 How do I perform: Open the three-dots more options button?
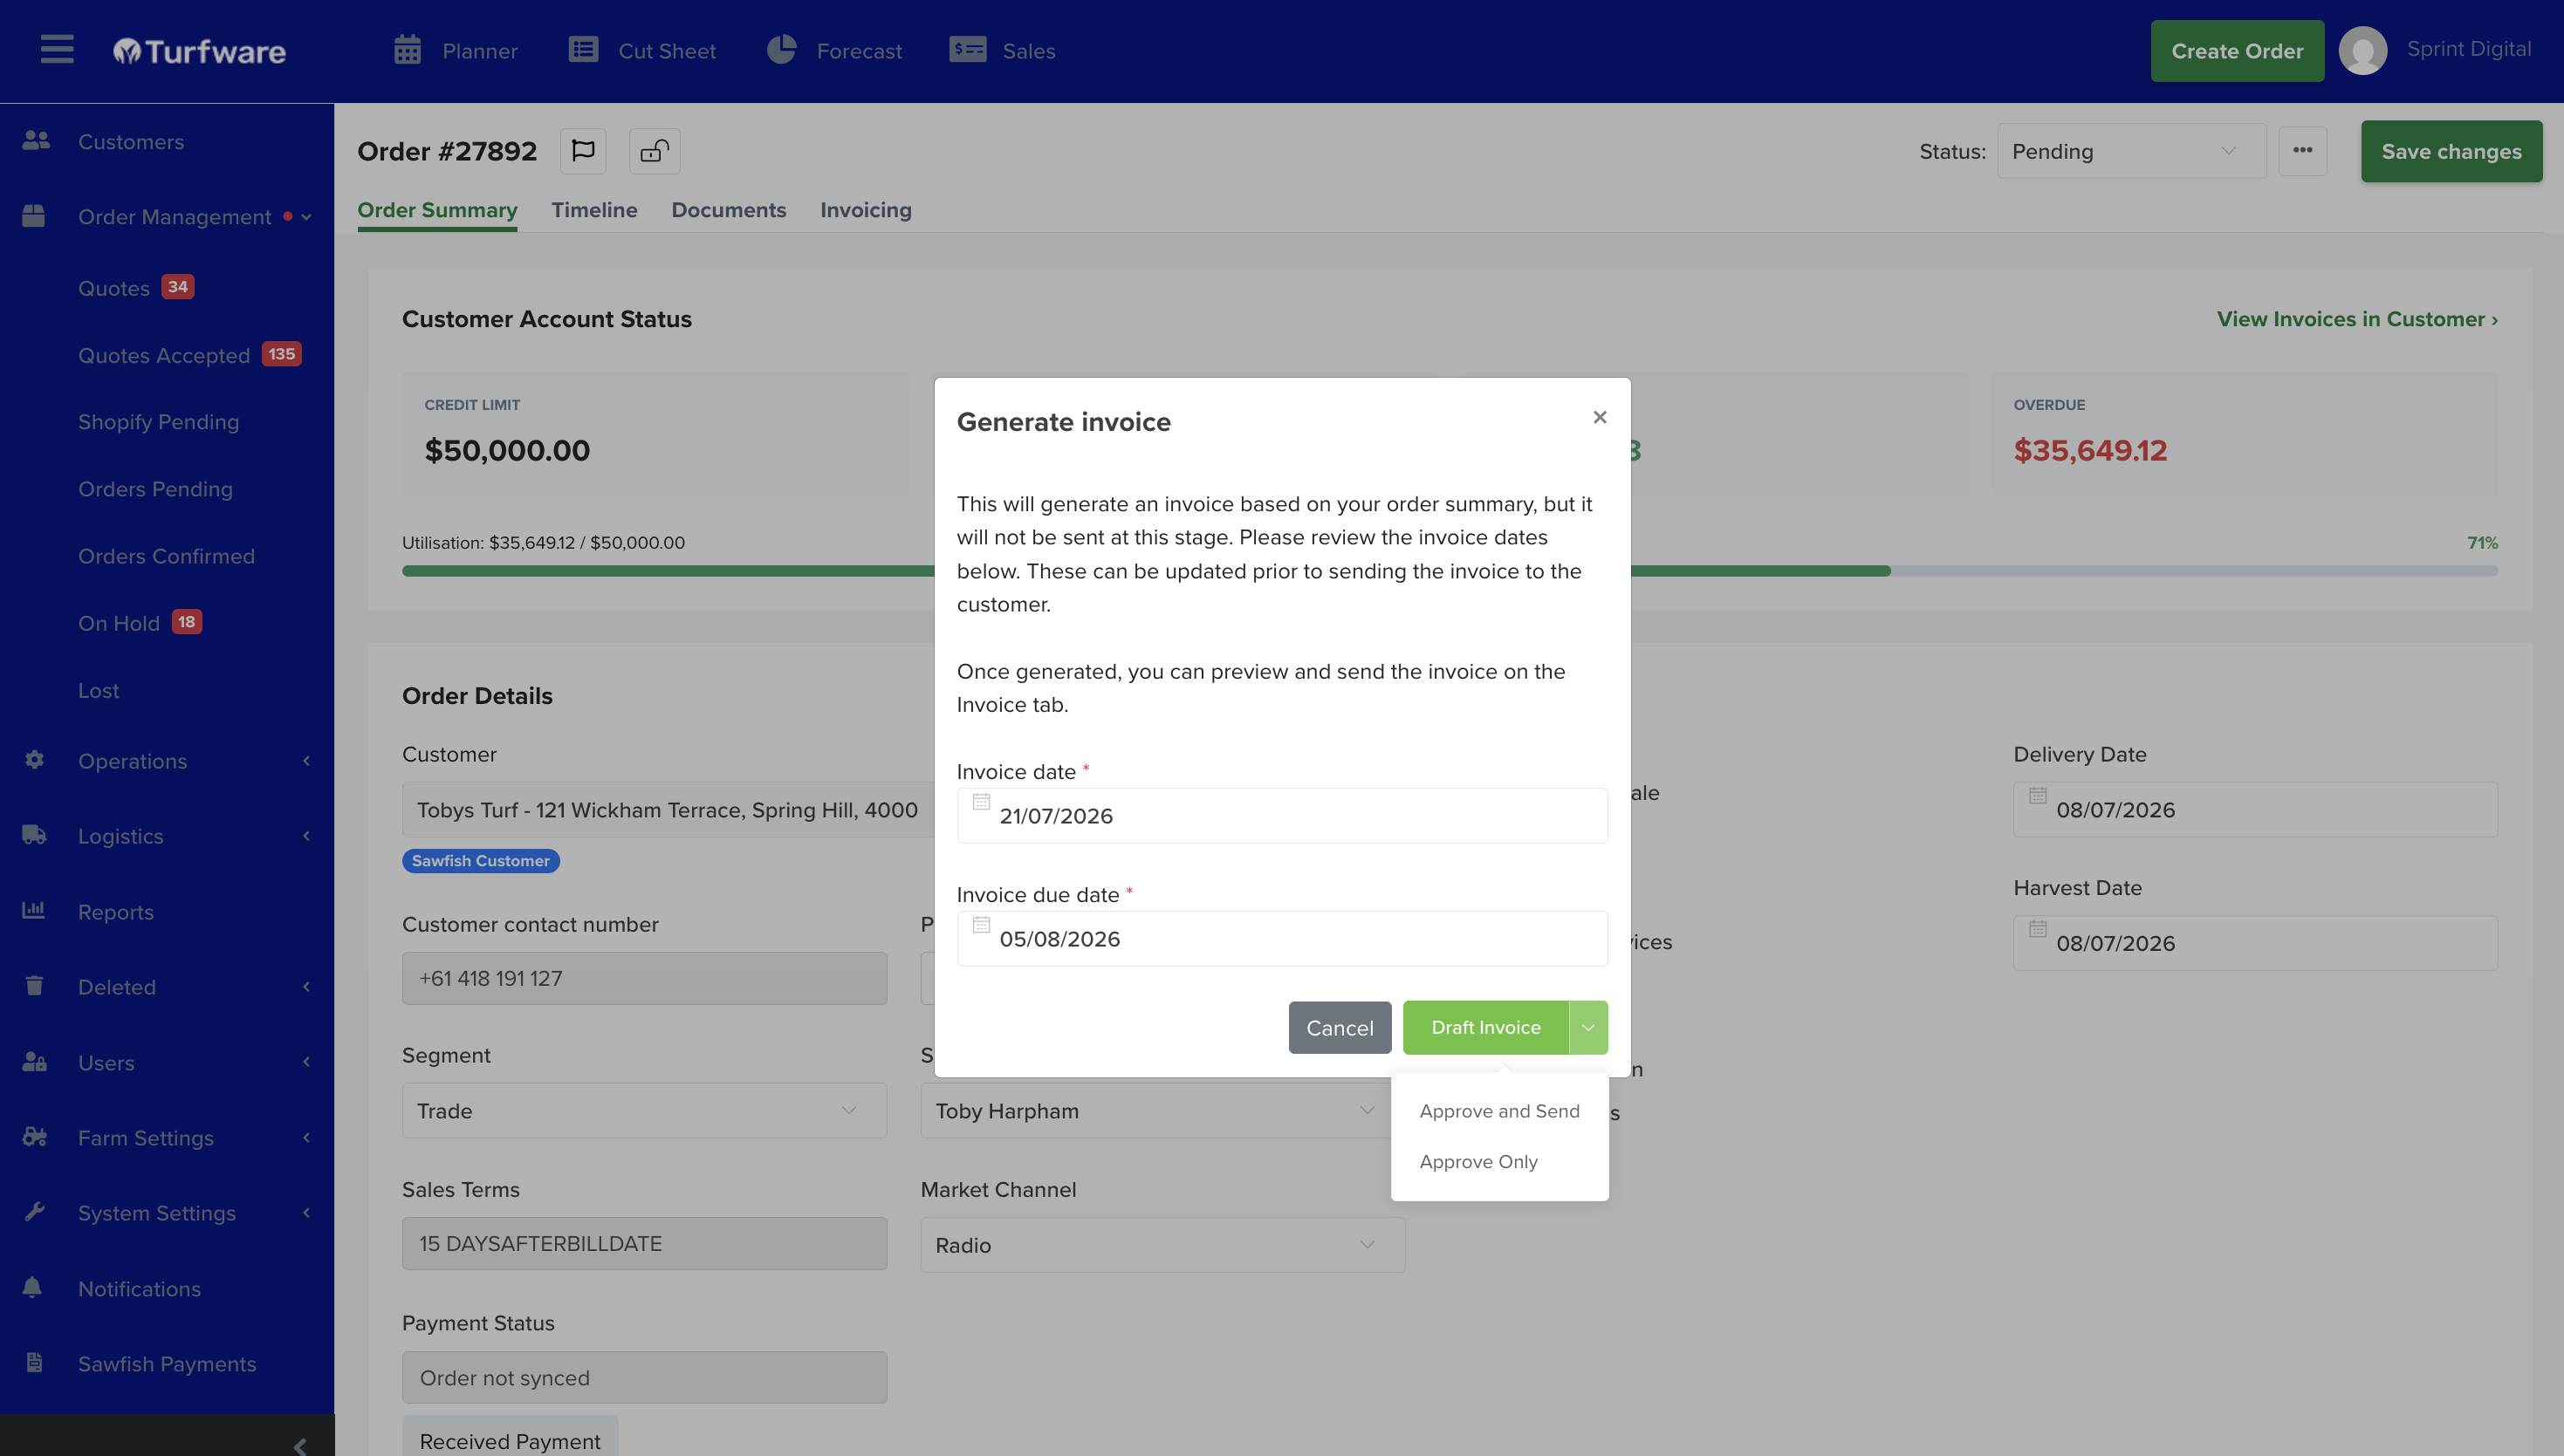pos(2303,151)
